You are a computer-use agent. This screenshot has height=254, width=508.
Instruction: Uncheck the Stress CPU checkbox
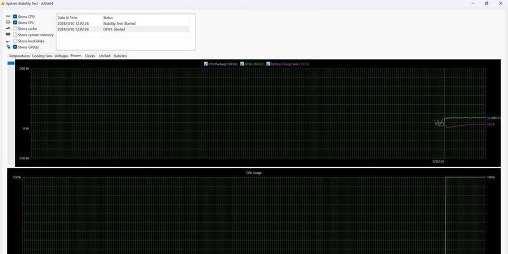tap(15, 17)
